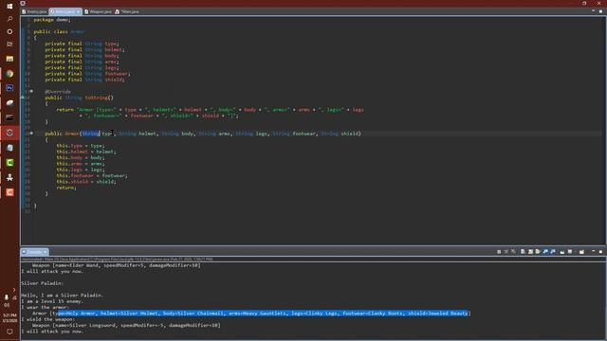The height and width of the screenshot is (341, 607).
Task: Open Chrome from the taskbar
Action: point(9,74)
